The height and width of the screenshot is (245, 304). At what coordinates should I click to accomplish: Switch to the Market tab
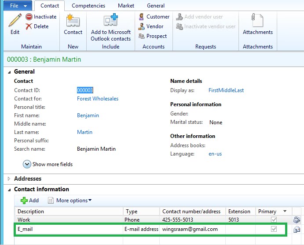(126, 6)
